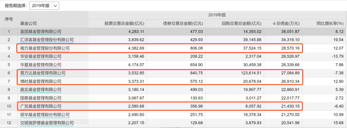Viewport: 347px width, 128px height.
Task: Click the 序号 column header
Action: 9,19
